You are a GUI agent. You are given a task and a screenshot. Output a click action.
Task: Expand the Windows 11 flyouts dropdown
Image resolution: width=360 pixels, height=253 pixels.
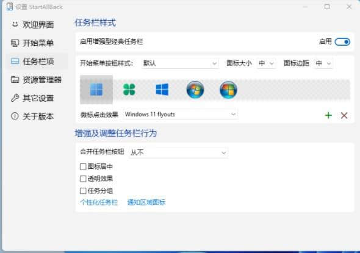pos(180,114)
